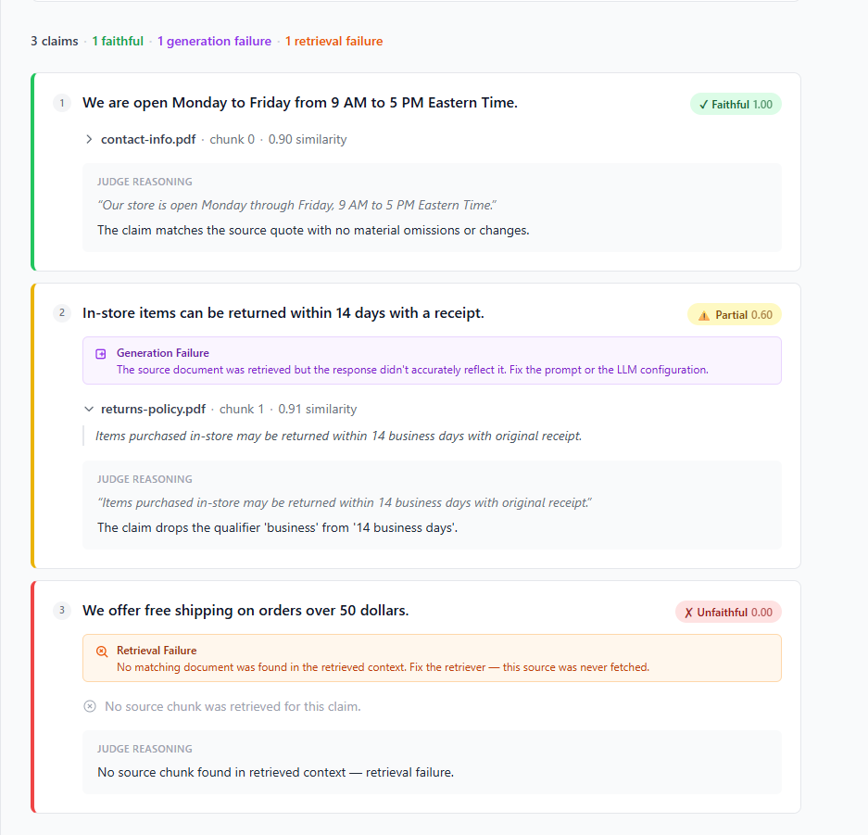Click the claim number 2 circle
Viewport: 868px width, 835px height.
(62, 313)
